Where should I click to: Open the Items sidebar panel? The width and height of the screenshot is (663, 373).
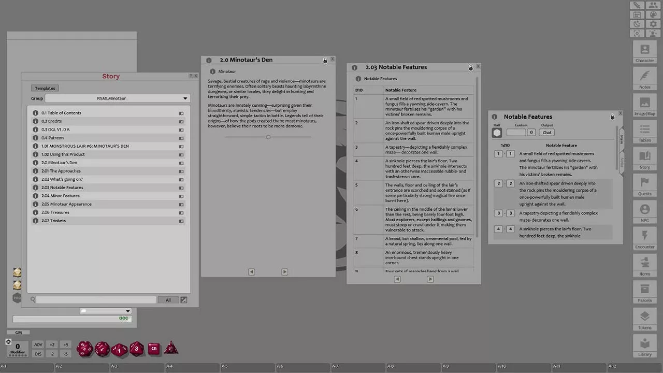(644, 265)
